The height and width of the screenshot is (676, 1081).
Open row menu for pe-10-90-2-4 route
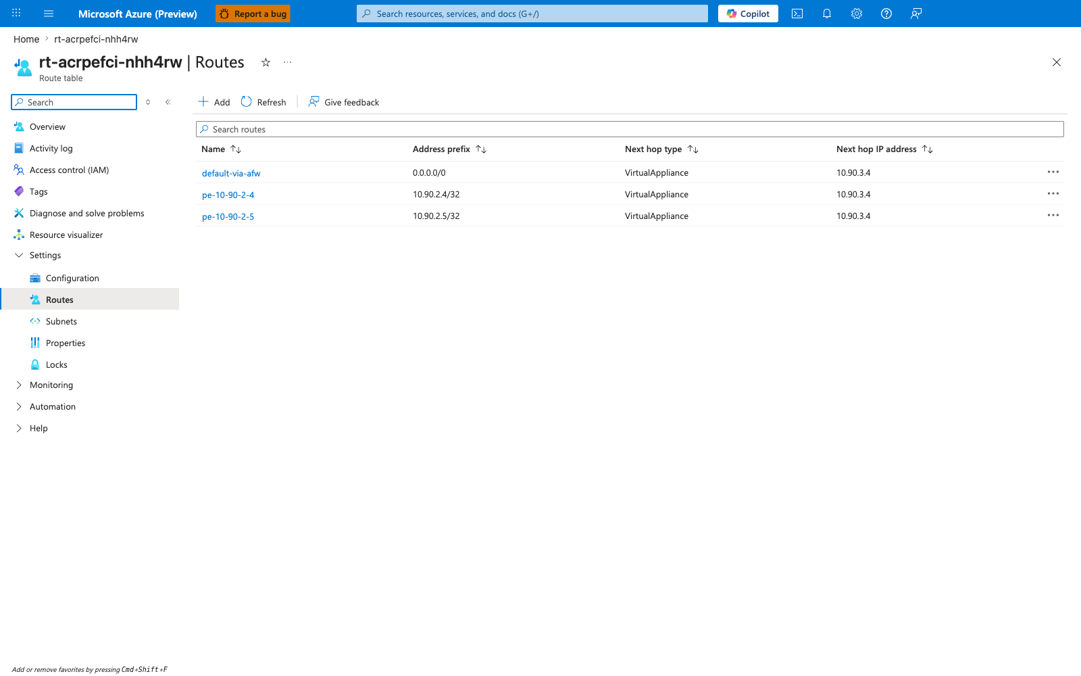tap(1053, 194)
